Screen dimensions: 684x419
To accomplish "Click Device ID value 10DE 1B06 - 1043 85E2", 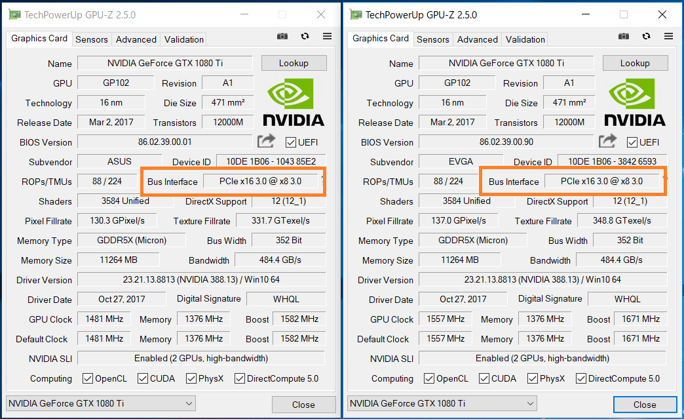I will tap(271, 161).
